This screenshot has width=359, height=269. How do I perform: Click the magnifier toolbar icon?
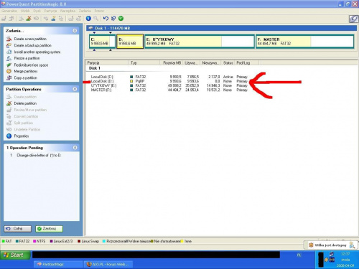95,19
